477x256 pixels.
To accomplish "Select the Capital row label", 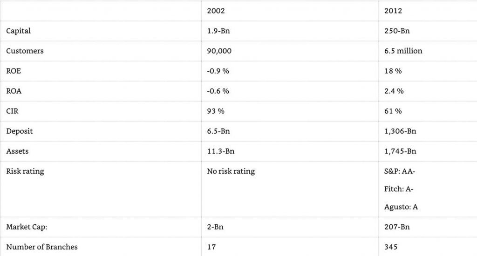I will point(18,31).
